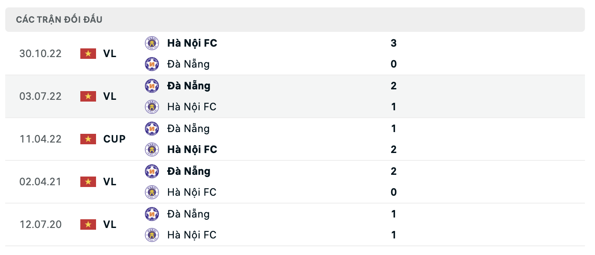
Task: Click Đà Nẵng logo in 30.10.22 match
Action: (x=152, y=64)
